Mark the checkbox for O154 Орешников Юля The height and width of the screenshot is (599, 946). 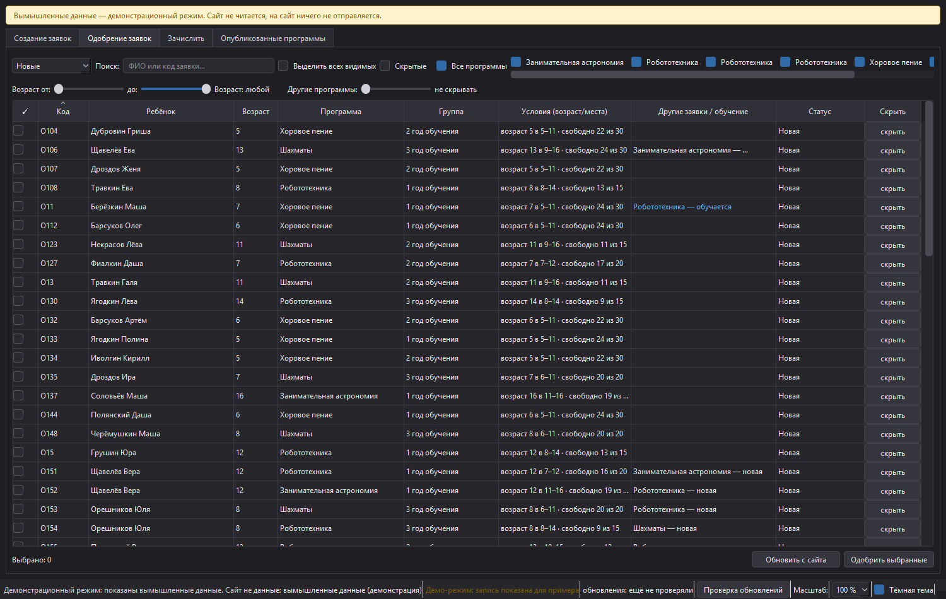[x=18, y=528]
